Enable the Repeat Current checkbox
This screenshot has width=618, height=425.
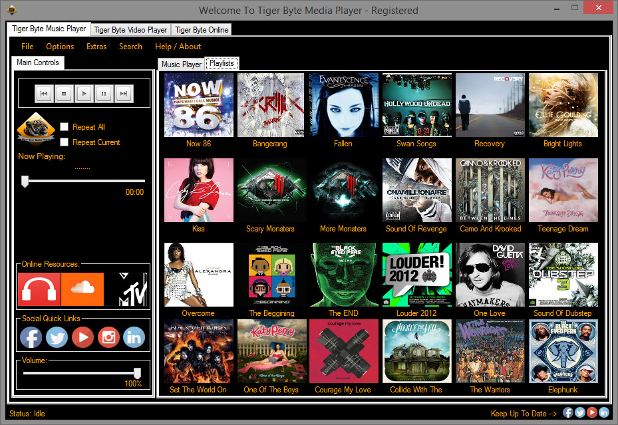tap(65, 142)
